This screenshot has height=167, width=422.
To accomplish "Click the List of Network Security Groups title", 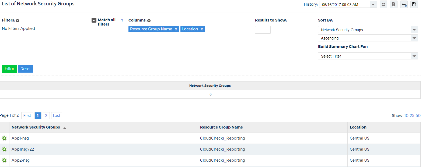I will [38, 4].
